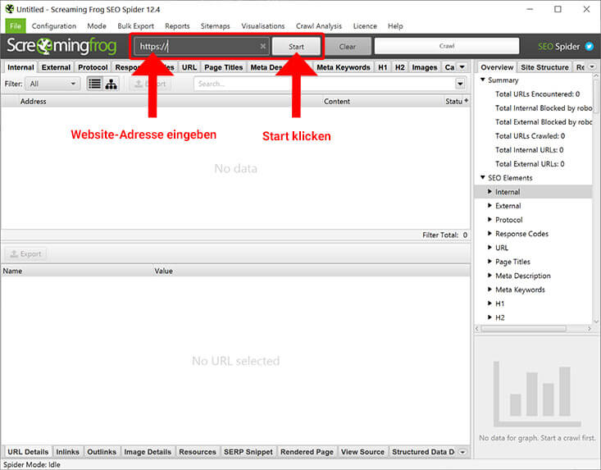Expand the URL tree item

489,247
